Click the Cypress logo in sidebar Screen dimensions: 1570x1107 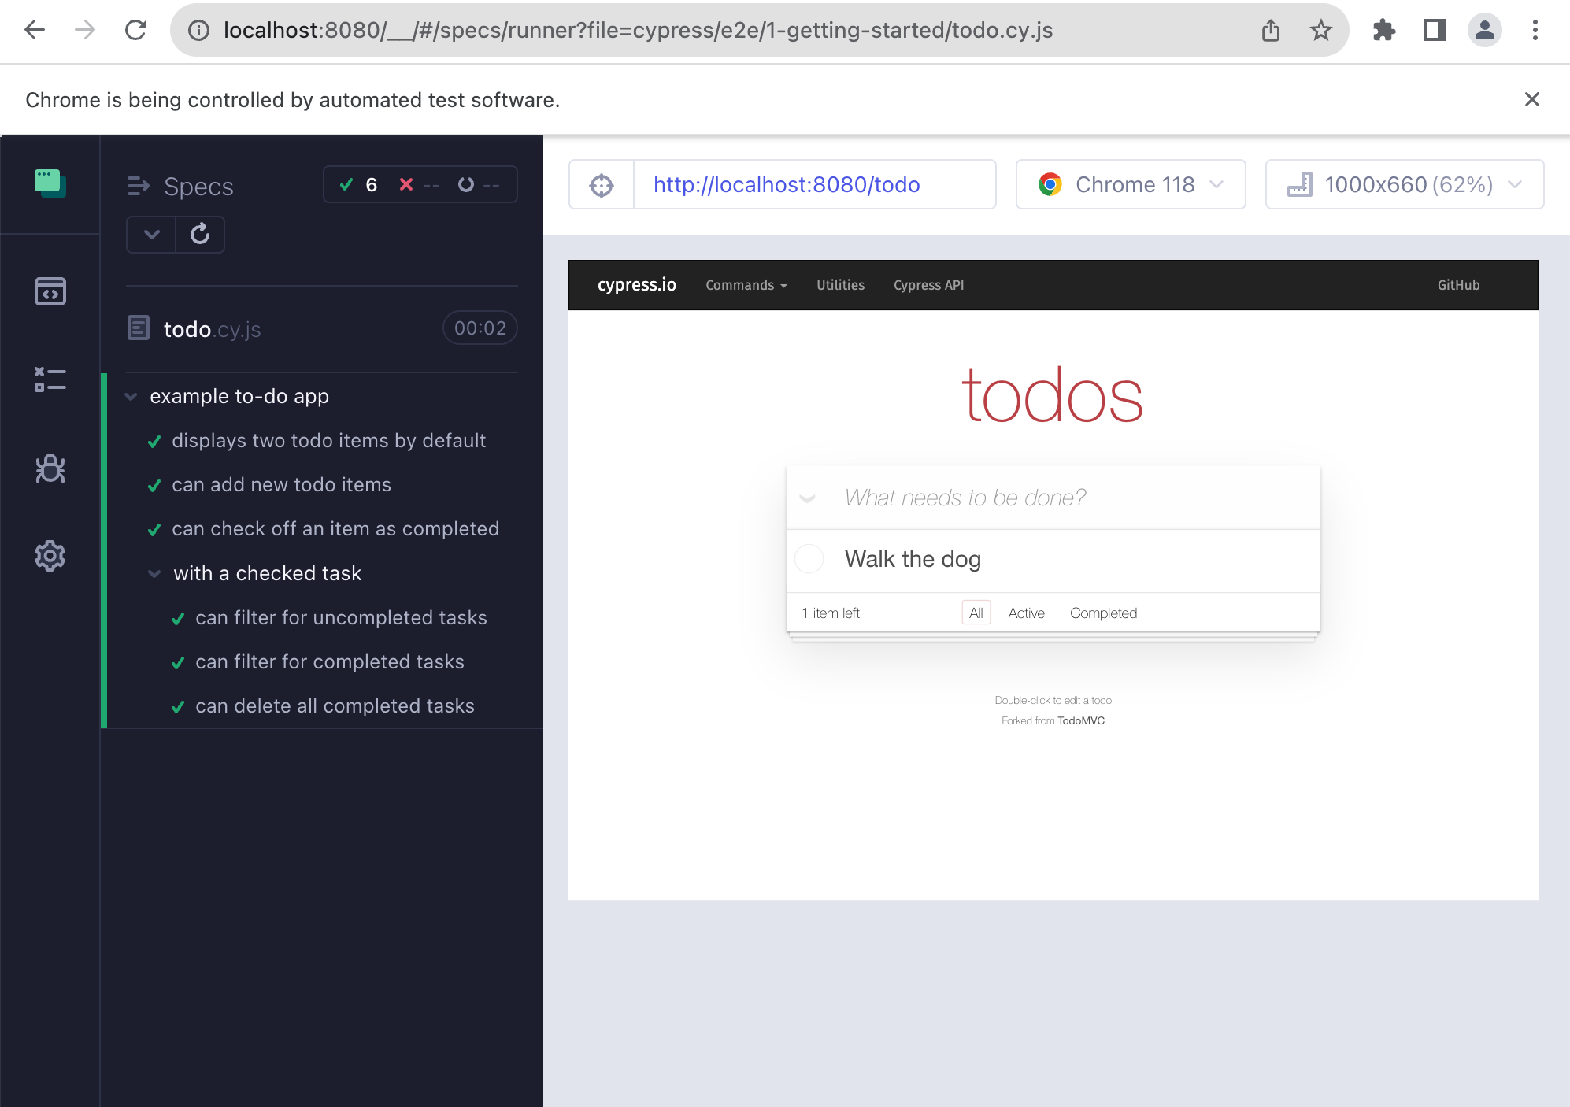(x=50, y=183)
